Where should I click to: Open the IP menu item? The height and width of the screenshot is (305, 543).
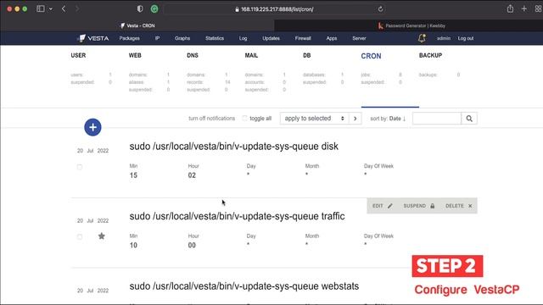pos(157,38)
